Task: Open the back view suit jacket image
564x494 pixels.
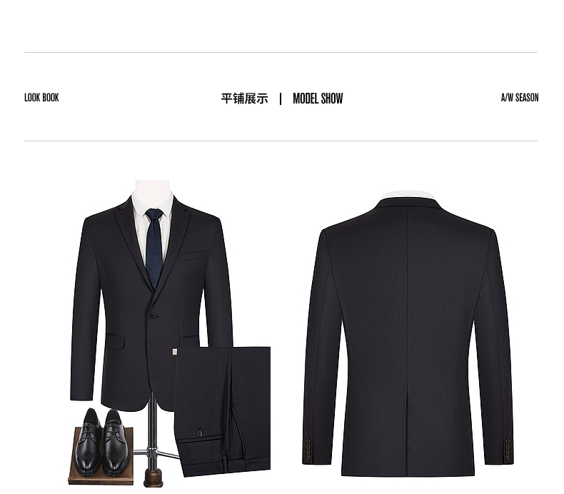Action: click(408, 335)
